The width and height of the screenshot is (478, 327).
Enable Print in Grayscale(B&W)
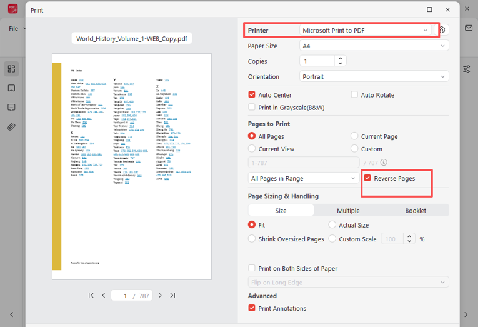point(252,107)
